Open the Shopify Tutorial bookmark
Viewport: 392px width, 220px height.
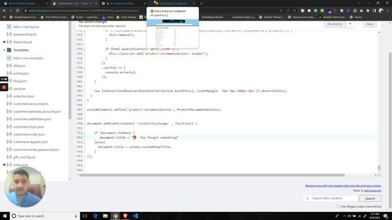point(272,17)
